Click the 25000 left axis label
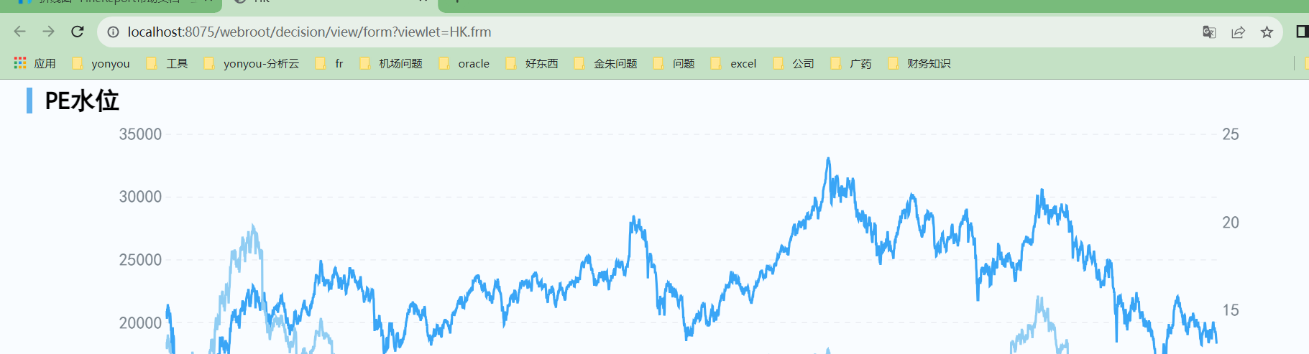Viewport: 1309px width, 354px height. [x=140, y=260]
